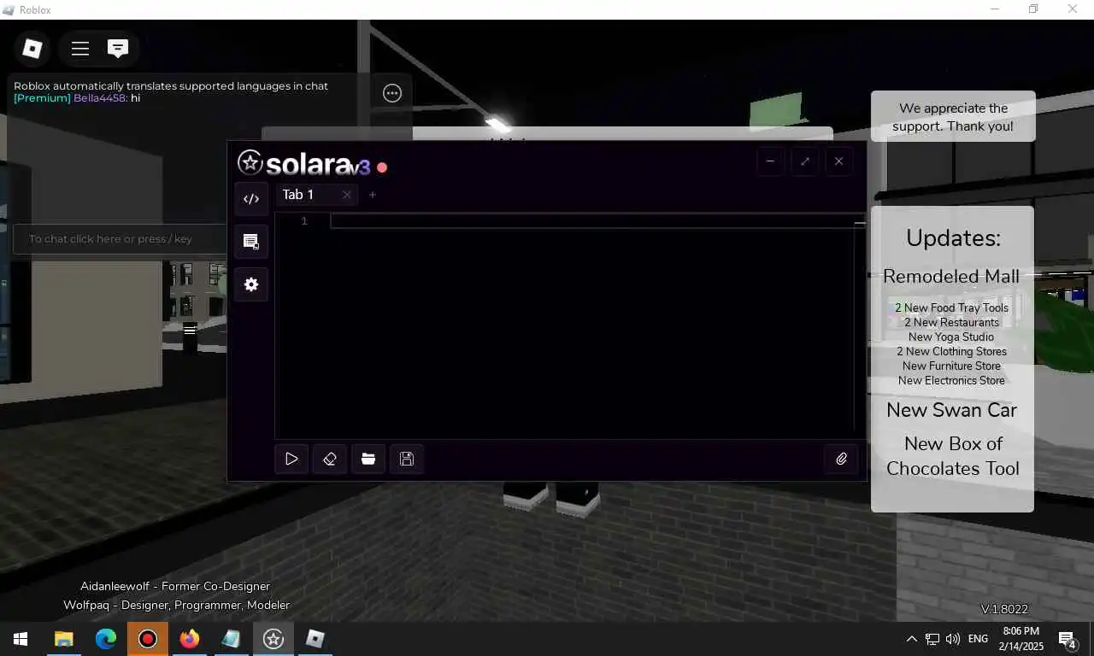This screenshot has width=1094, height=656.
Task: Close Tab 1 with its x
Action: 346,195
